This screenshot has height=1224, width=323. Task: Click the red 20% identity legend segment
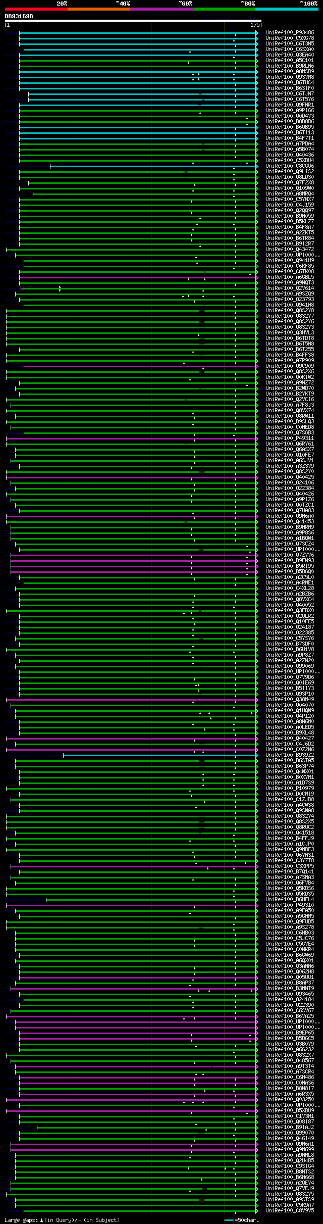[36, 9]
